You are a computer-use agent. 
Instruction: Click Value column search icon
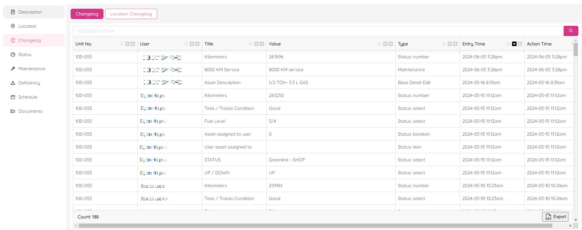click(x=380, y=44)
